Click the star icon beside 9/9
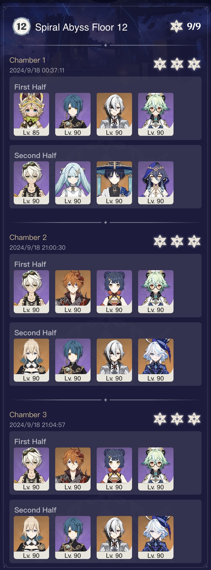This screenshot has width=211, height=570. 177,26
